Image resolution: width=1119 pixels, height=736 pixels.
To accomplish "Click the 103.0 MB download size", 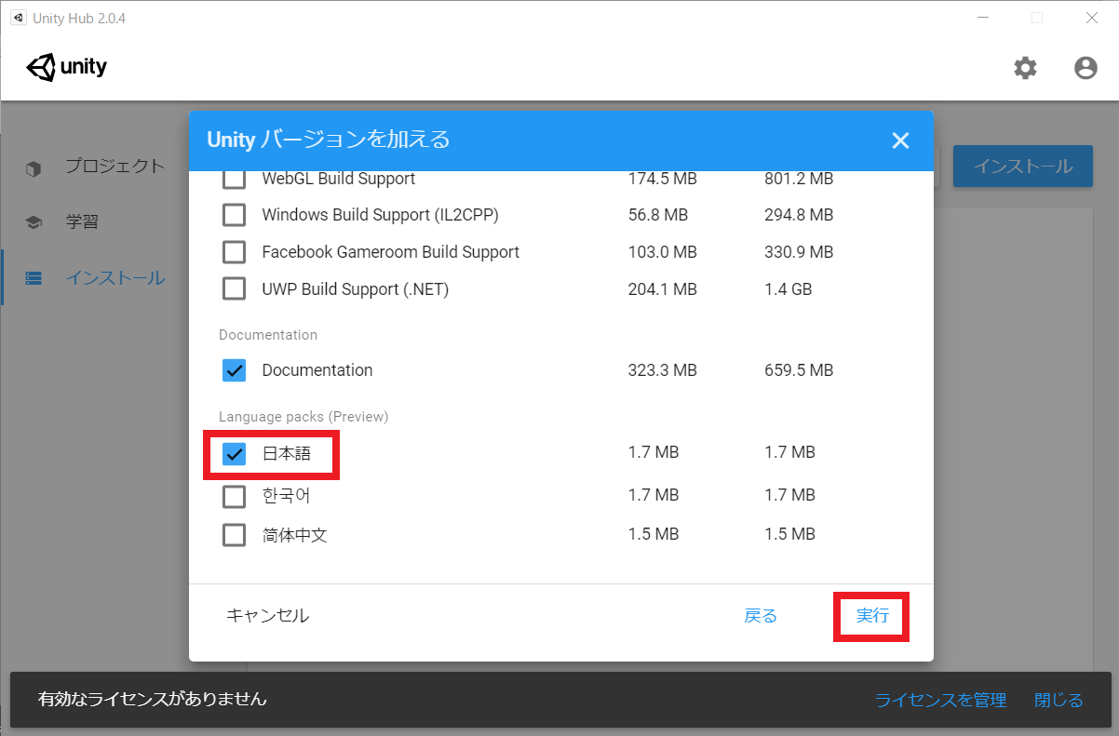I will [663, 252].
